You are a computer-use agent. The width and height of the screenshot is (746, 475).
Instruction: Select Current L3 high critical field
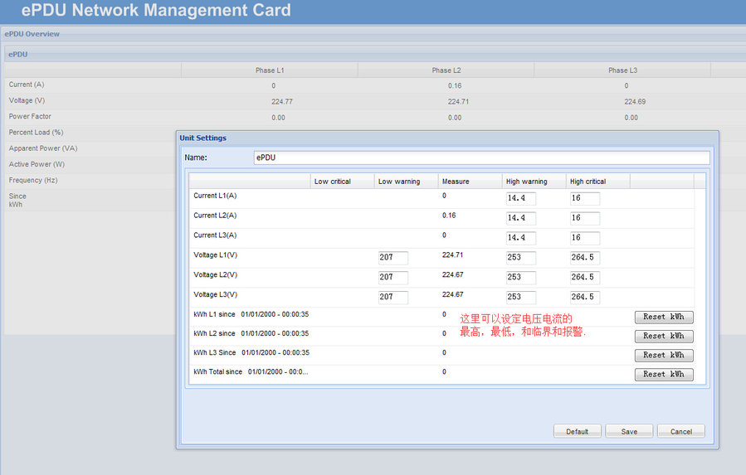(585, 238)
